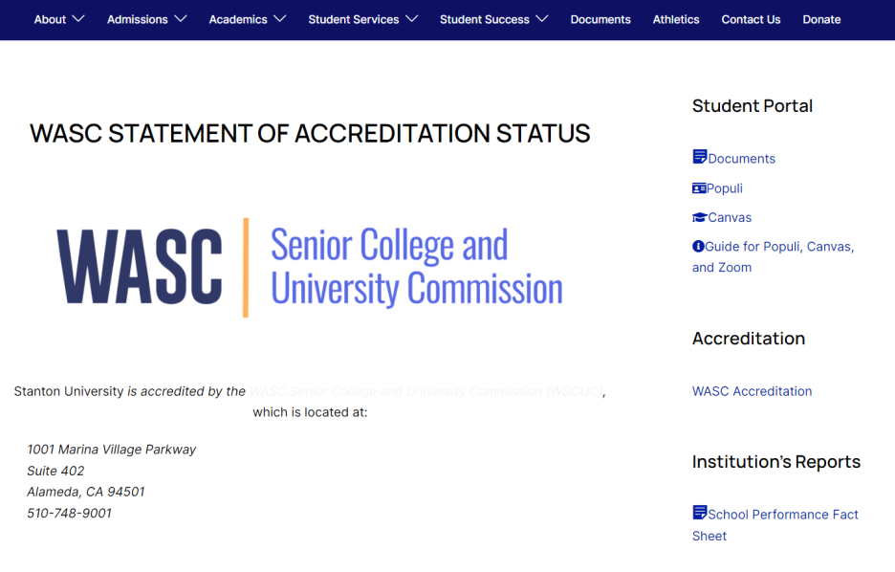Open the Contact Us page
Viewport: 895px width, 572px height.
tap(751, 19)
